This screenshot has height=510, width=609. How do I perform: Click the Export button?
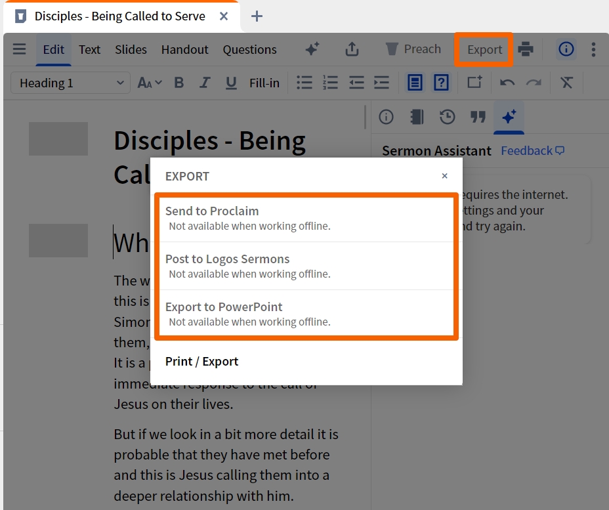coord(485,50)
